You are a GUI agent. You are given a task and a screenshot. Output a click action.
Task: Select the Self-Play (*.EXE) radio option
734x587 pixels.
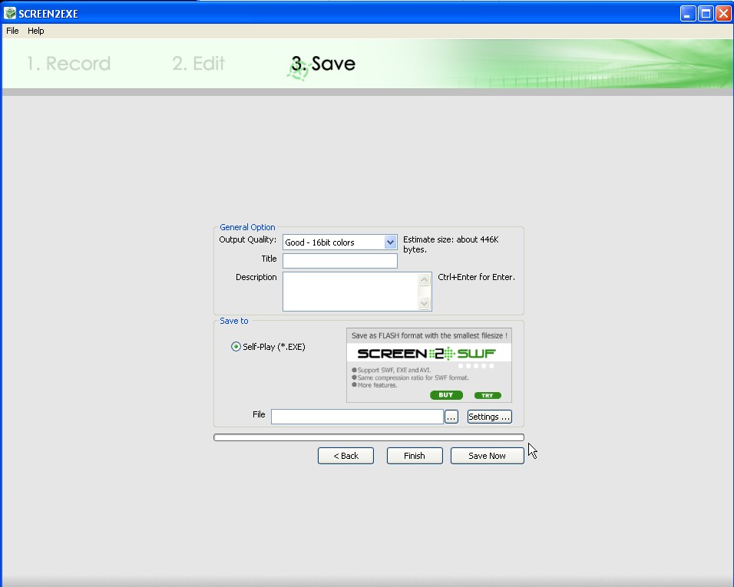pyautogui.click(x=268, y=347)
